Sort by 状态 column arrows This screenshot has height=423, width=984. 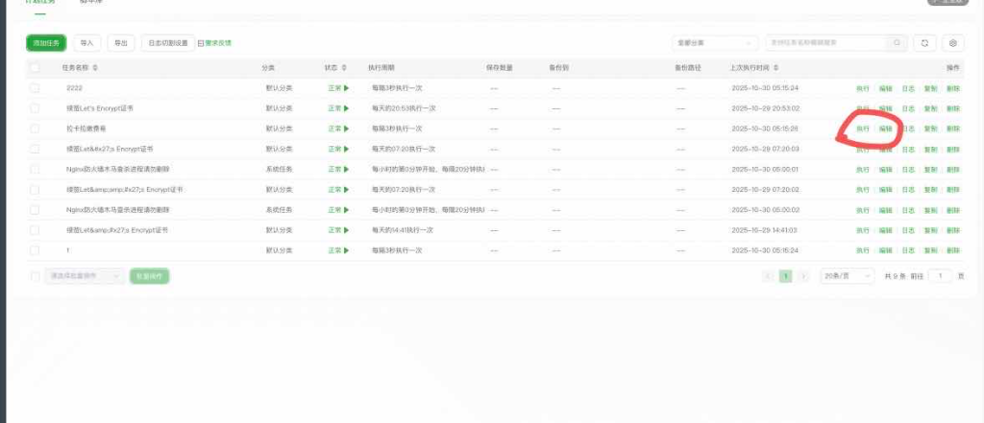[344, 68]
